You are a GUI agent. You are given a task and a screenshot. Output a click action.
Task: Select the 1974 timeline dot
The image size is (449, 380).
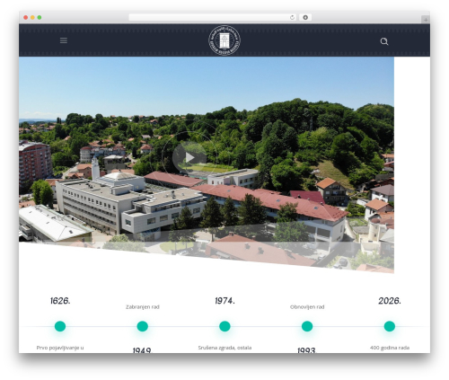[224, 326]
